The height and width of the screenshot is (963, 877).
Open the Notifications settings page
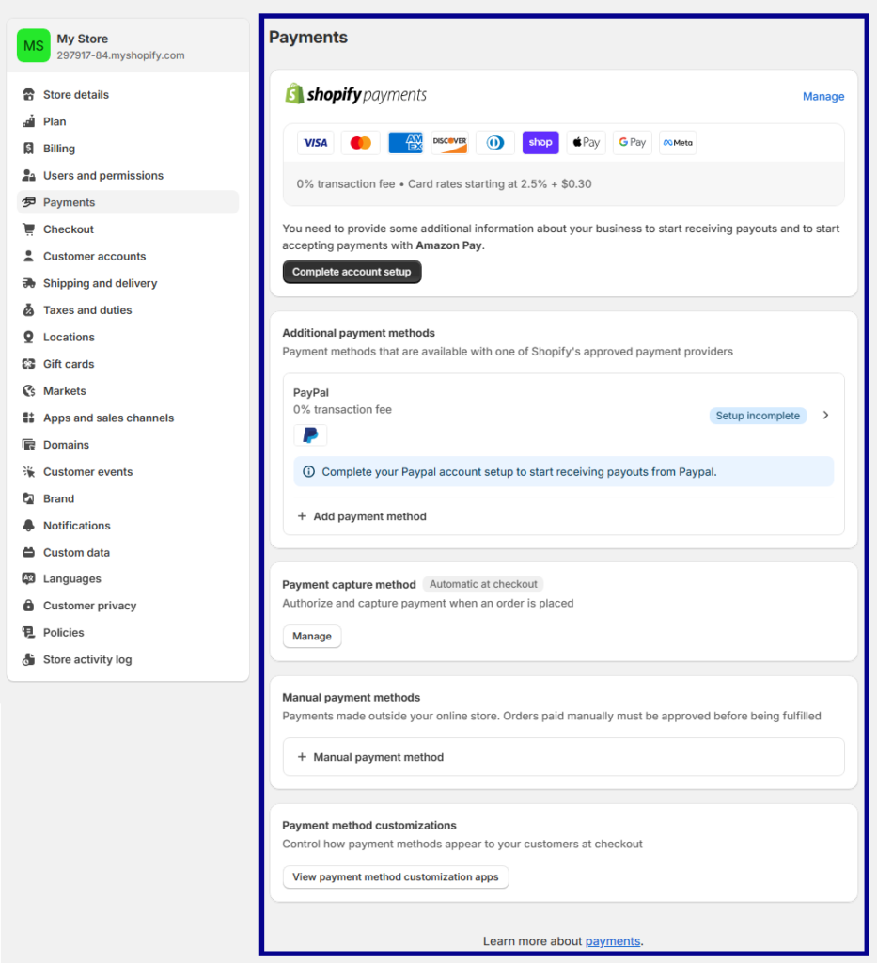pyautogui.click(x=128, y=526)
